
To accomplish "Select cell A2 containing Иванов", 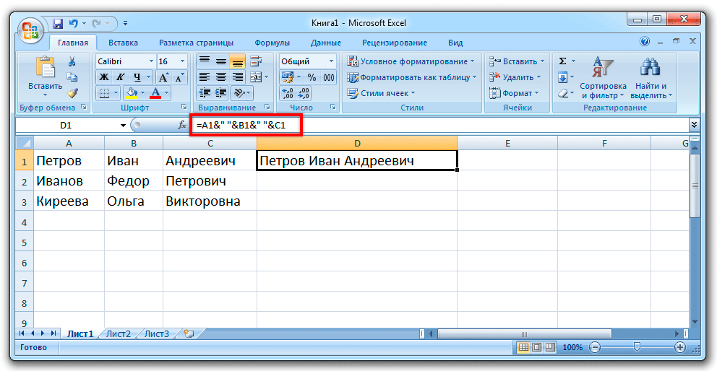I will [69, 181].
